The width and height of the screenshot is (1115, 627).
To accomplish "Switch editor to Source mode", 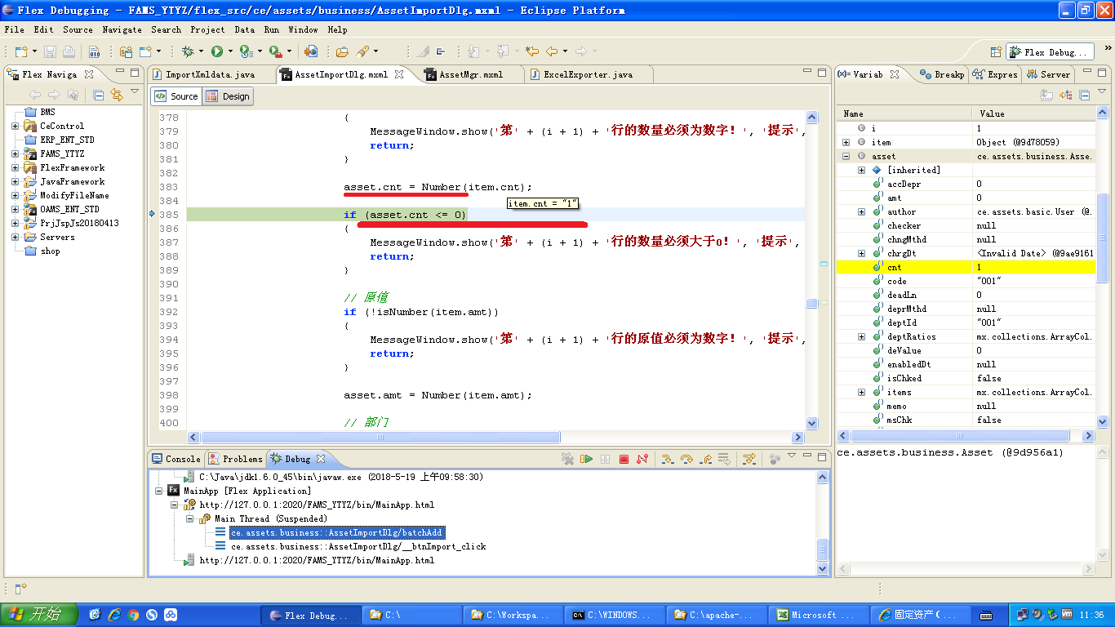I will pyautogui.click(x=176, y=96).
